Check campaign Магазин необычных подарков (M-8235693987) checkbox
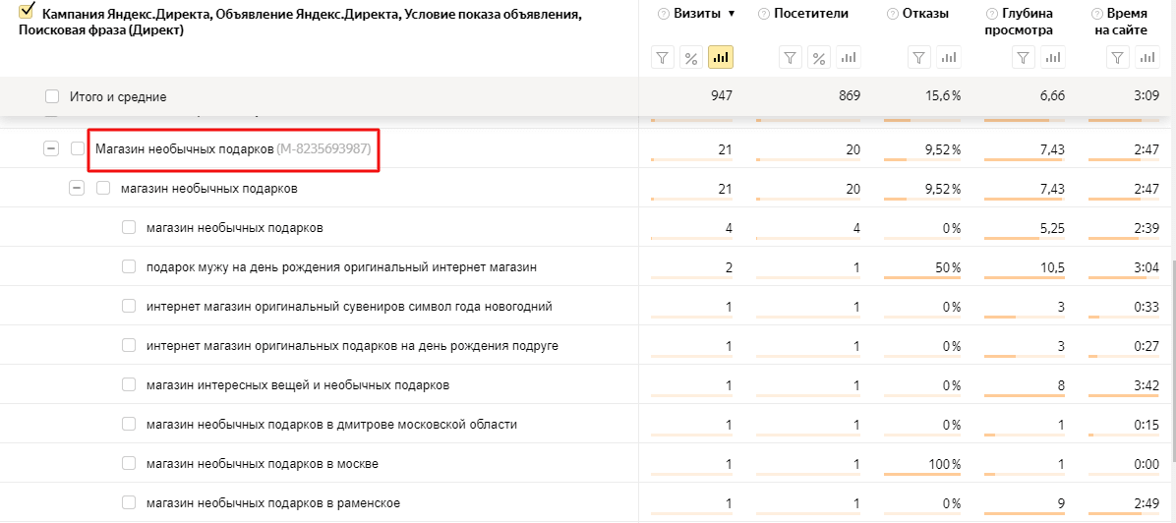 click(x=78, y=148)
